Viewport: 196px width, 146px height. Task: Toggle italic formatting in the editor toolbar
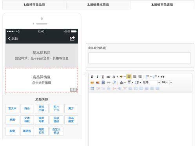point(97,77)
